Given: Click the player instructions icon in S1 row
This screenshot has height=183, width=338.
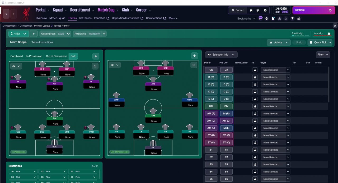Looking at the screenshot, I should tap(255, 150).
